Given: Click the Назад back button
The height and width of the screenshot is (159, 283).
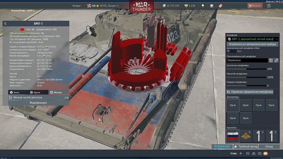Looking at the screenshot, I should click(269, 147).
